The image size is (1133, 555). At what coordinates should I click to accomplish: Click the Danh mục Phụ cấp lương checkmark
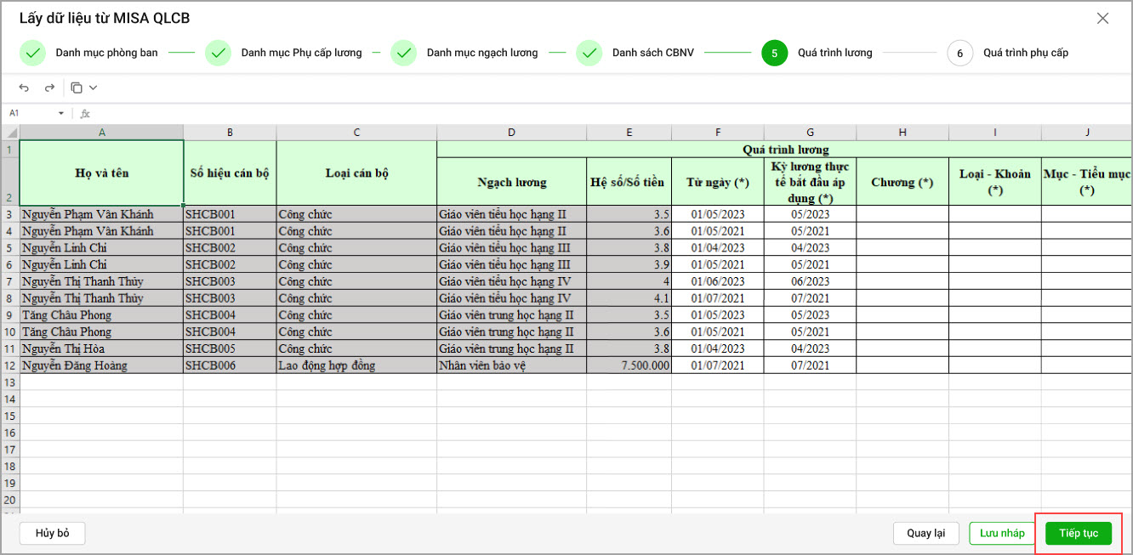218,53
